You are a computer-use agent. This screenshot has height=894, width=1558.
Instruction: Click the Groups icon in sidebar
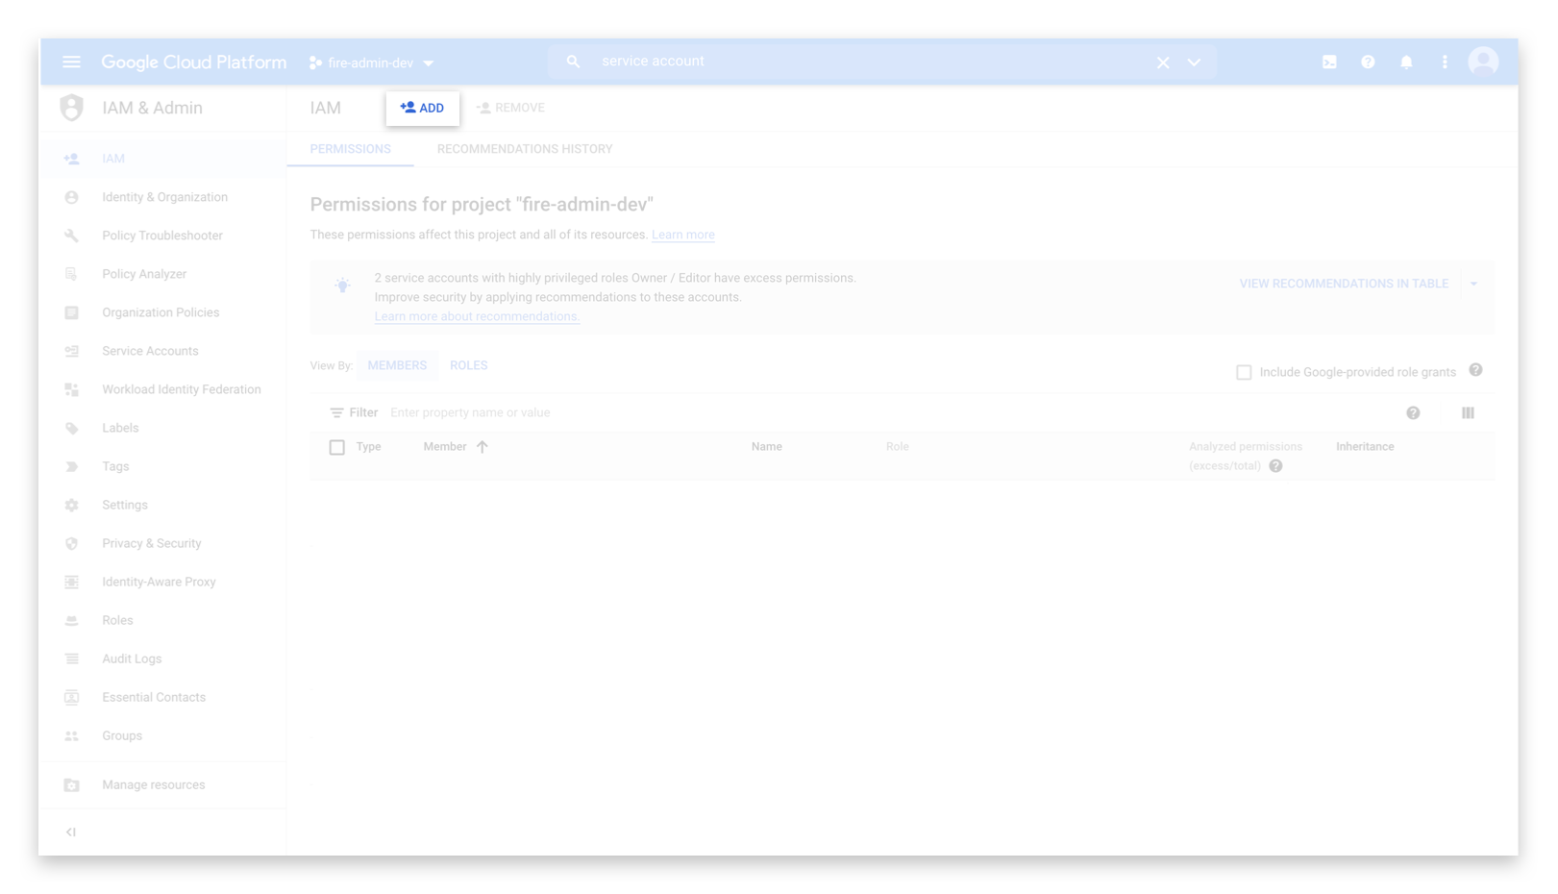[71, 735]
